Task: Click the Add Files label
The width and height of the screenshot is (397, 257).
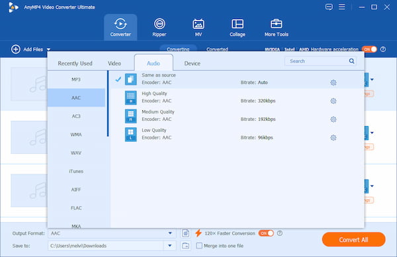Action: (33, 50)
